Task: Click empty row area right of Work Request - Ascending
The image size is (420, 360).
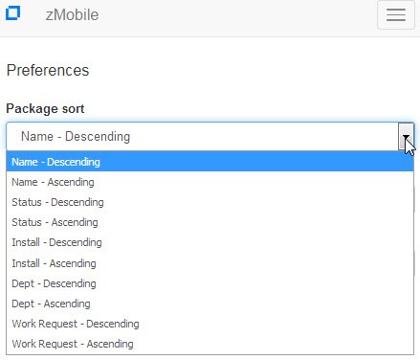Action: point(274,344)
